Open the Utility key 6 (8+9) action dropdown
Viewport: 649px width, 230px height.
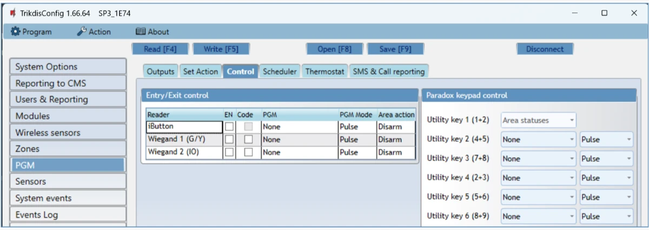(538, 217)
